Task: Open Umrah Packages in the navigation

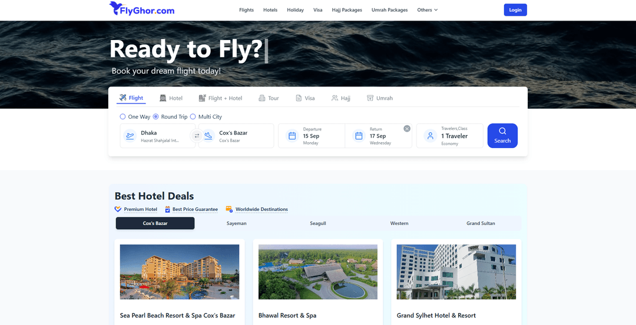Action: [390, 10]
